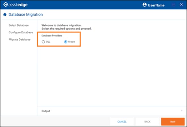Viewport: 187px width, 127px height.
Task: Click the CANCEL button
Action: click(122, 122)
